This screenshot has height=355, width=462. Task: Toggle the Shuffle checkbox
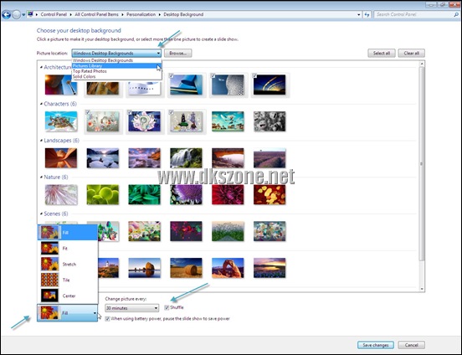(x=167, y=307)
